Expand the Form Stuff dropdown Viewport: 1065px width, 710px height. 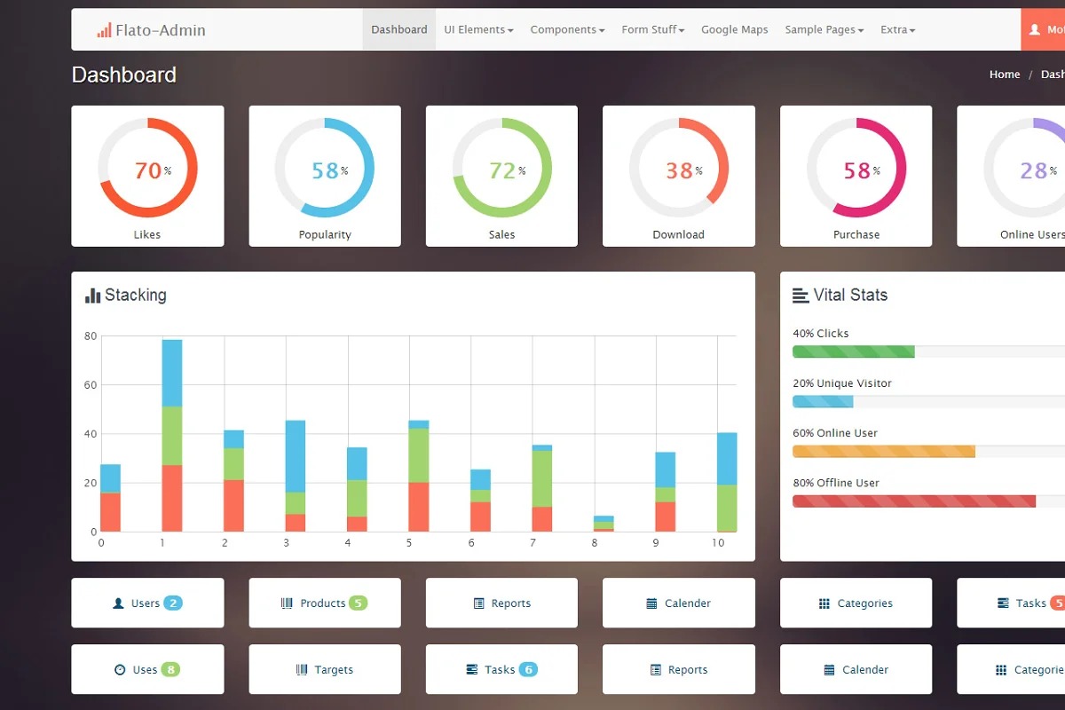point(652,30)
